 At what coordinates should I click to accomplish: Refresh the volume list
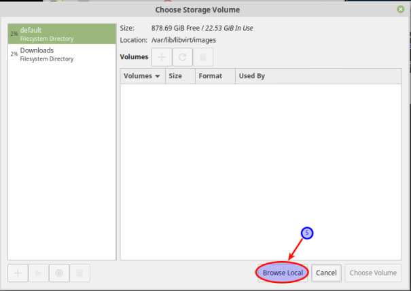click(182, 58)
